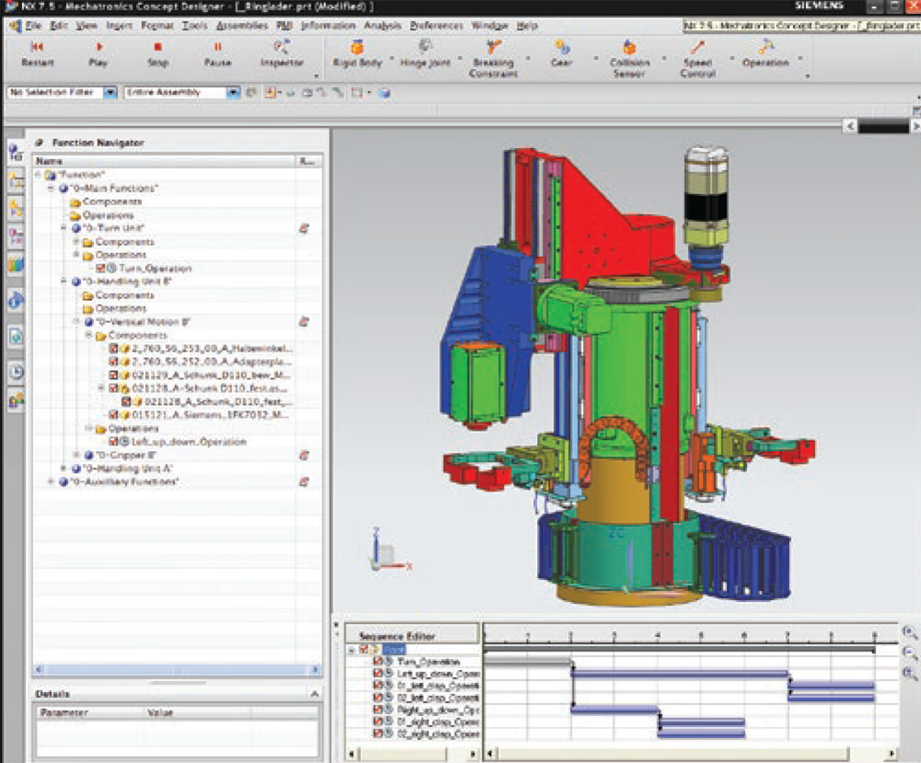Choose the Hinge Joint tool
The image size is (921, 763).
[425, 47]
